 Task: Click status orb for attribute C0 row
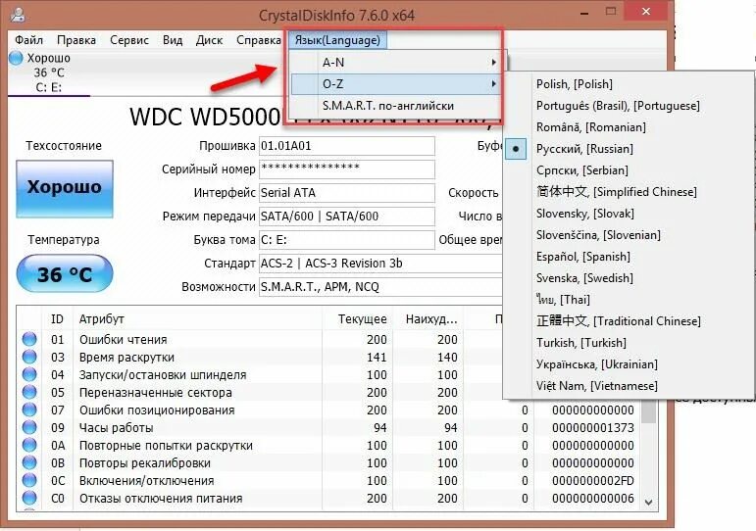pyautogui.click(x=29, y=498)
